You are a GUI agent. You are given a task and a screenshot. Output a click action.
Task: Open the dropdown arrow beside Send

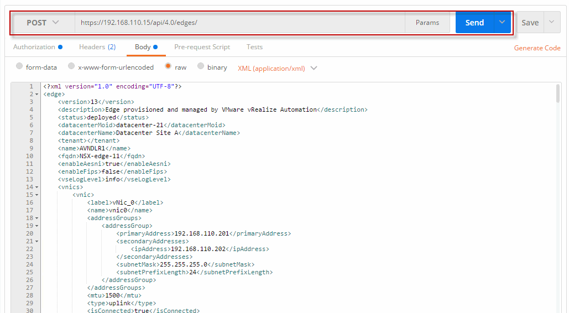(x=502, y=23)
